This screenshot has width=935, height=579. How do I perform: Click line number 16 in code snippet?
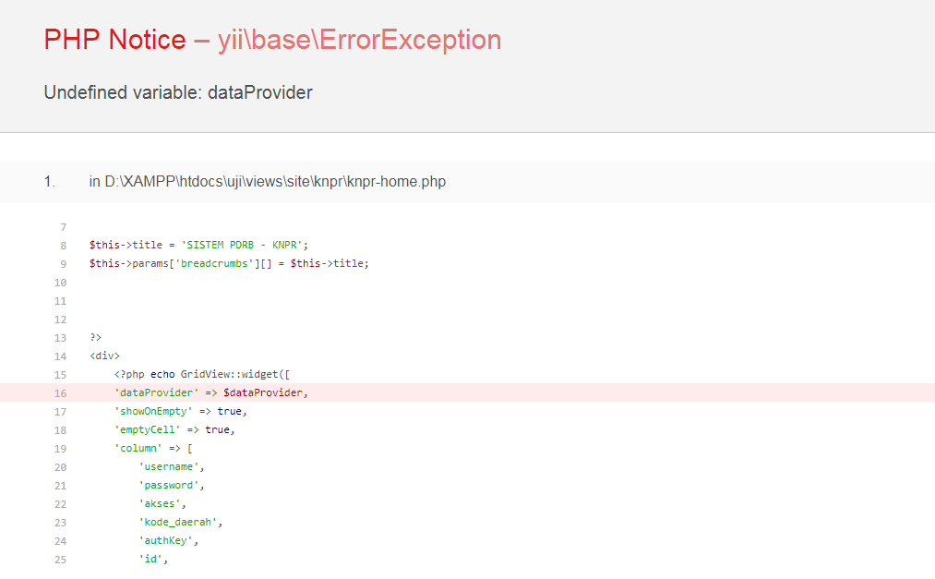(x=60, y=392)
